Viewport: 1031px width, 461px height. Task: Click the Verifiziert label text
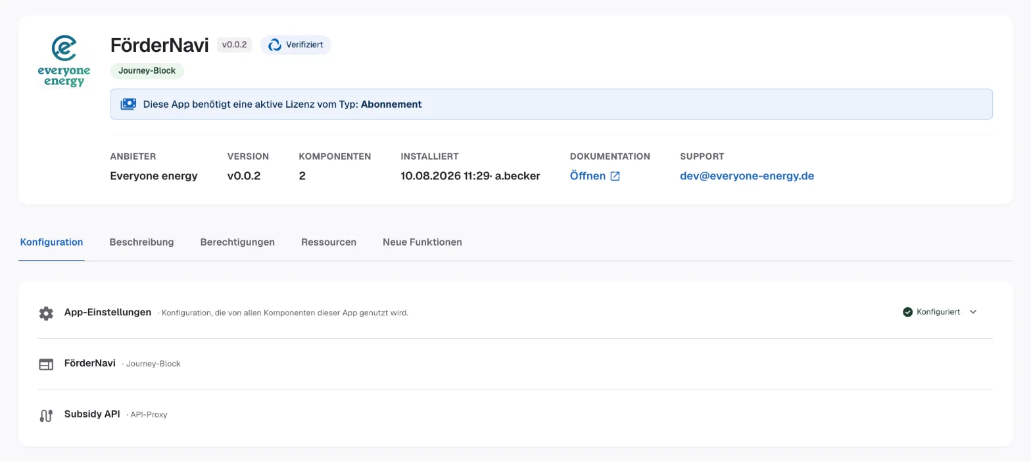point(304,45)
